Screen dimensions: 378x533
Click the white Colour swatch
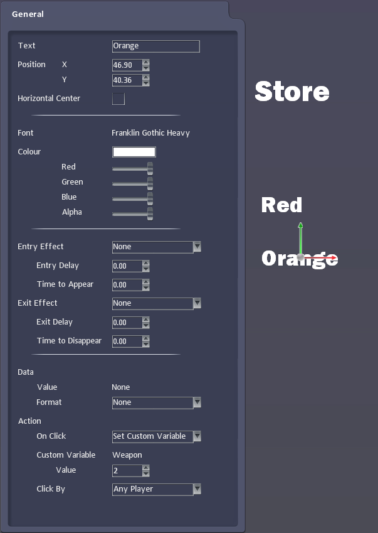pos(134,152)
